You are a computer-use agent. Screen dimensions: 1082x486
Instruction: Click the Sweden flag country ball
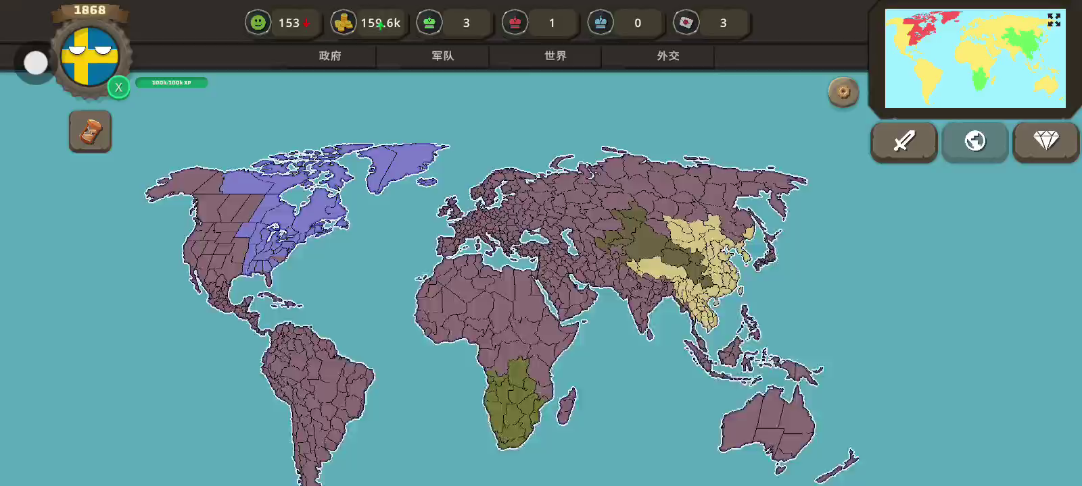90,56
